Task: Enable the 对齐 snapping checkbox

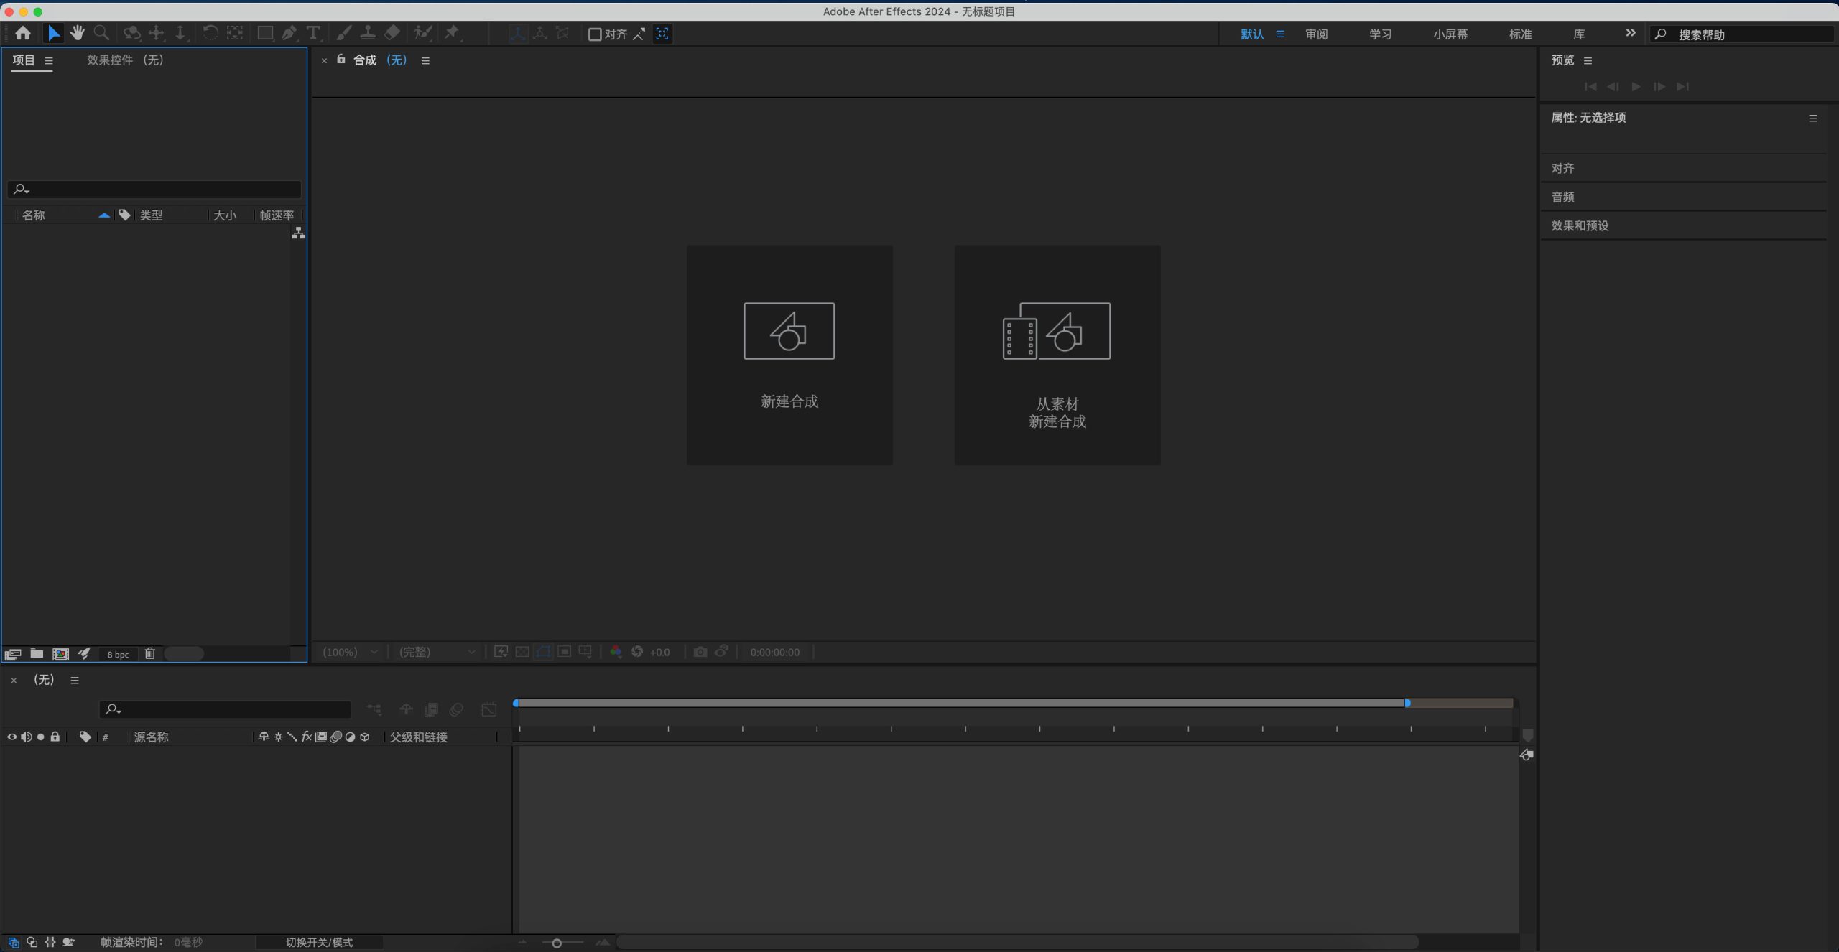Action: [x=595, y=34]
